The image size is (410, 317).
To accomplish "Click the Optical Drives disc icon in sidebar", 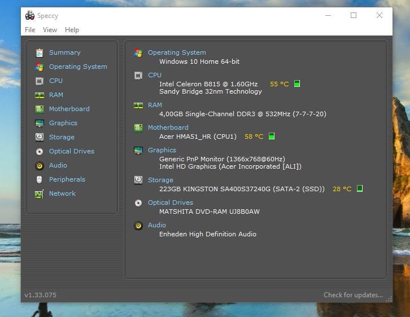I will pos(39,151).
